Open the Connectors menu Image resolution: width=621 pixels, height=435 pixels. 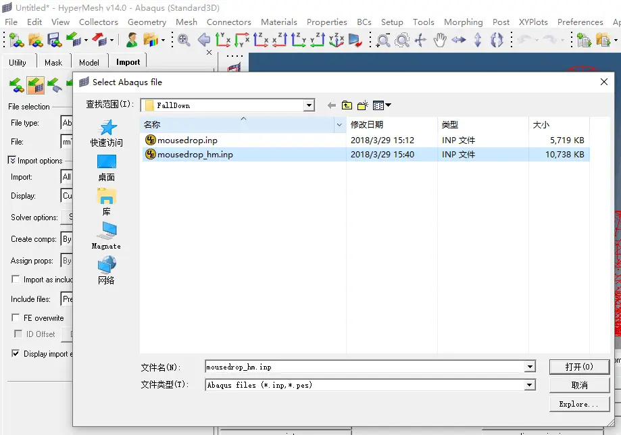pos(229,22)
